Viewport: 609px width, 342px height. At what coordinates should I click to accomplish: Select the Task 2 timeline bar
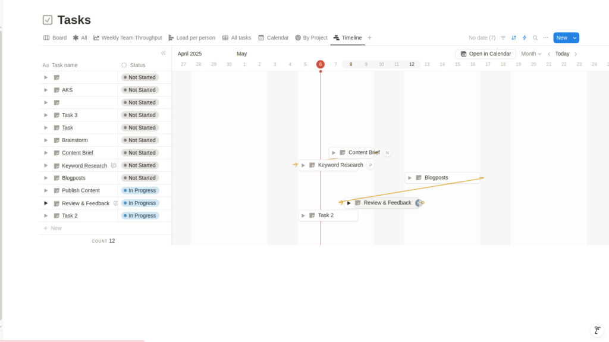[328, 215]
